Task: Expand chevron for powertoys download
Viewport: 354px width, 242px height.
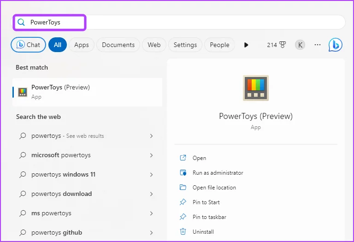Action: [152, 194]
